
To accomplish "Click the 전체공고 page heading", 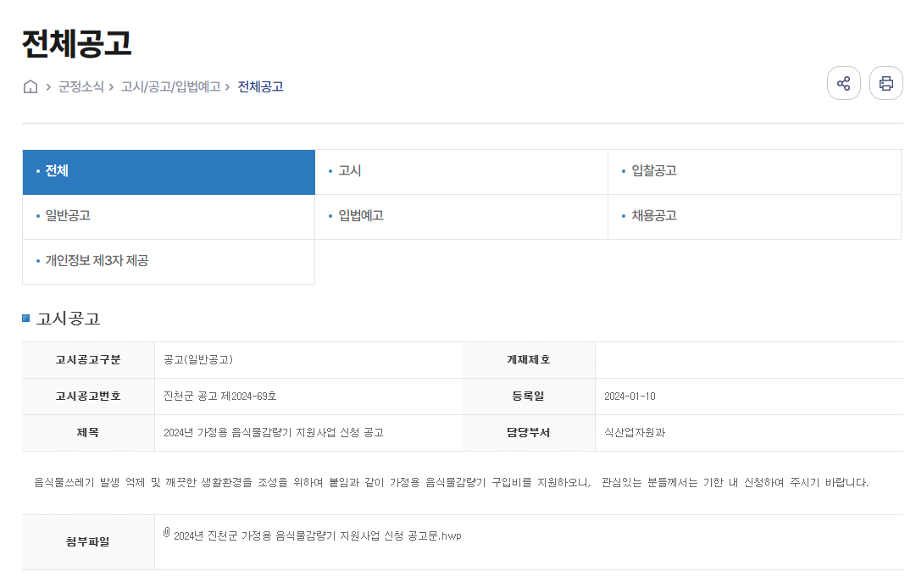I will pos(76,44).
